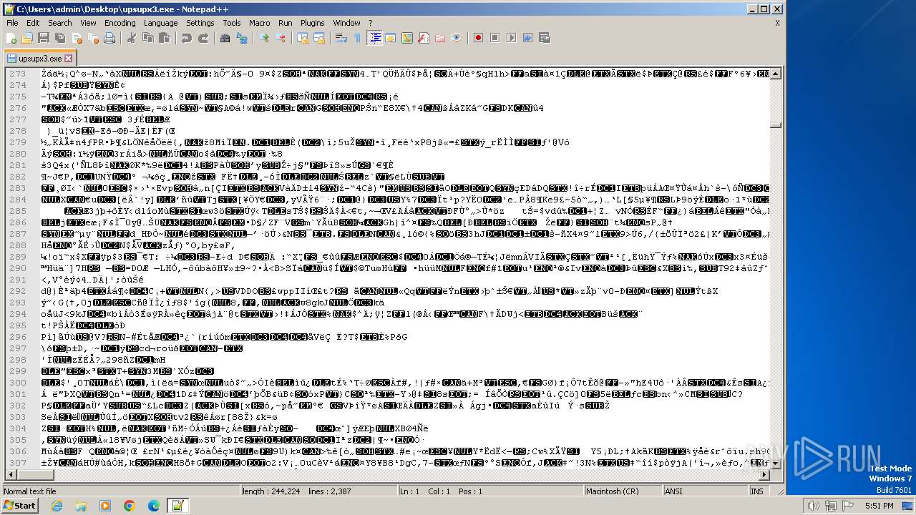Screen dimensions: 916x515
Task: Open the Edit menu
Action: point(33,23)
